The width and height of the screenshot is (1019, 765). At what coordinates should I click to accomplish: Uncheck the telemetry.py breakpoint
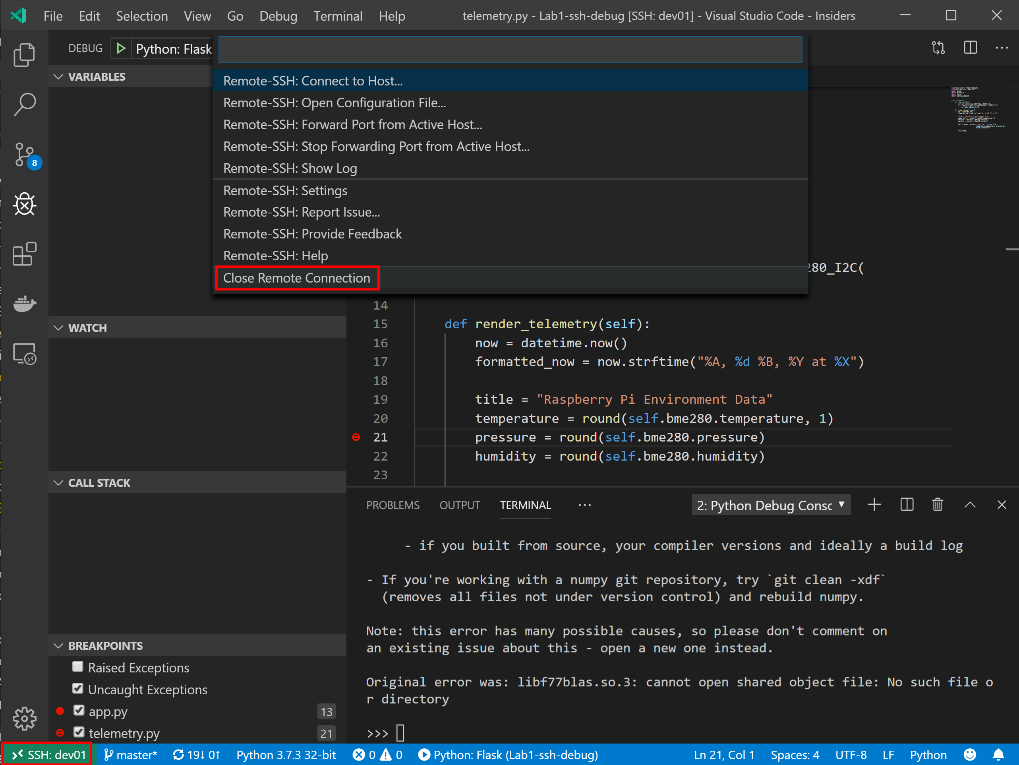point(79,732)
